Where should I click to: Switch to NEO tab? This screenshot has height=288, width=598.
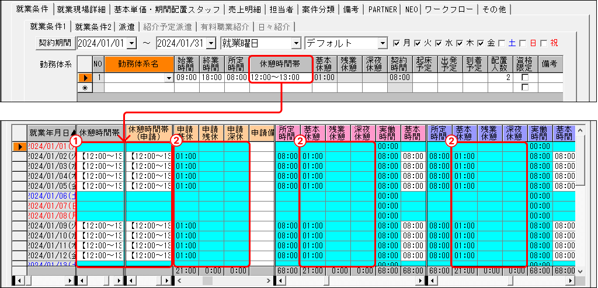pos(412,9)
